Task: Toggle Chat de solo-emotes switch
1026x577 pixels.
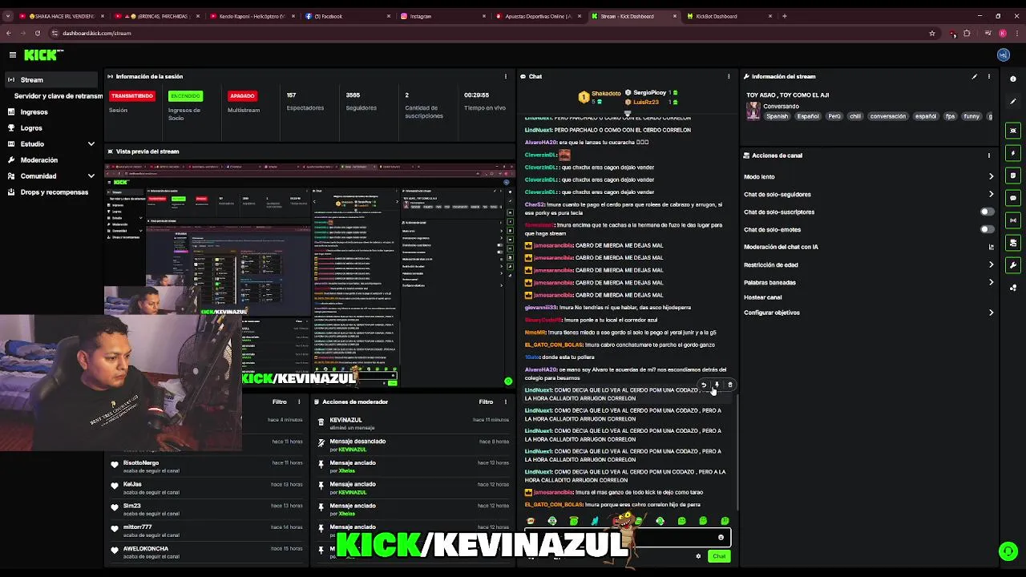Action: 988,230
